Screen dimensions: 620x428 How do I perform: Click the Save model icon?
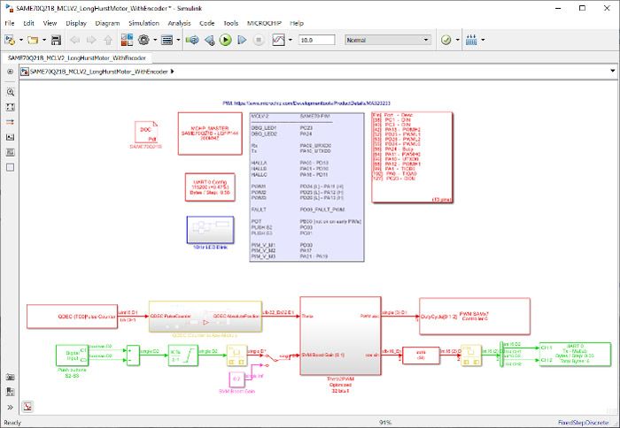click(56, 40)
